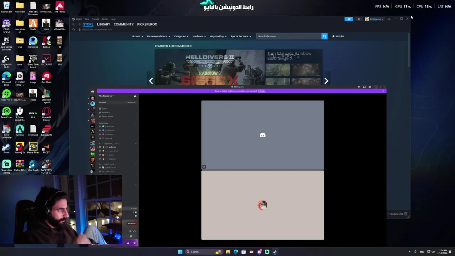
Task: Open Discord home logo icon
Action: pyautogui.click(x=93, y=91)
